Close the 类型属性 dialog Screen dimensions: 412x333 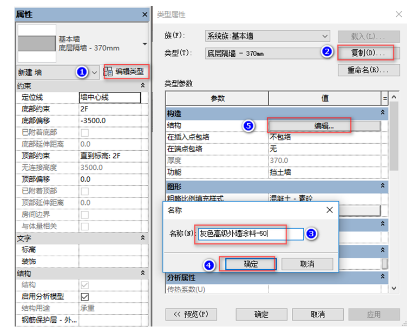tap(399, 14)
